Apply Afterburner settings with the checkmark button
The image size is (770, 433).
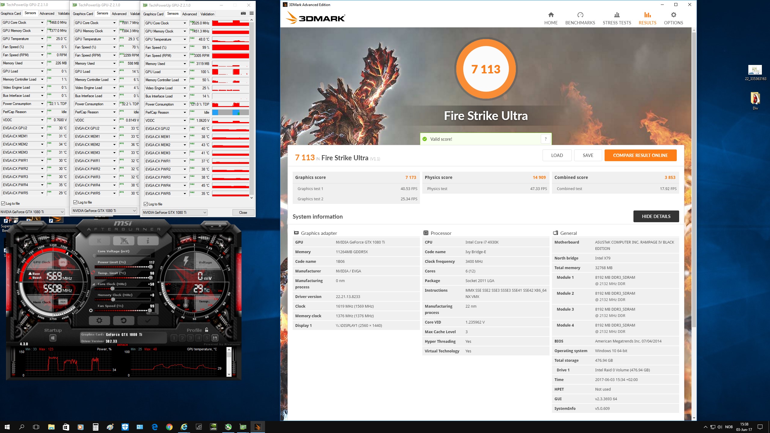[148, 321]
